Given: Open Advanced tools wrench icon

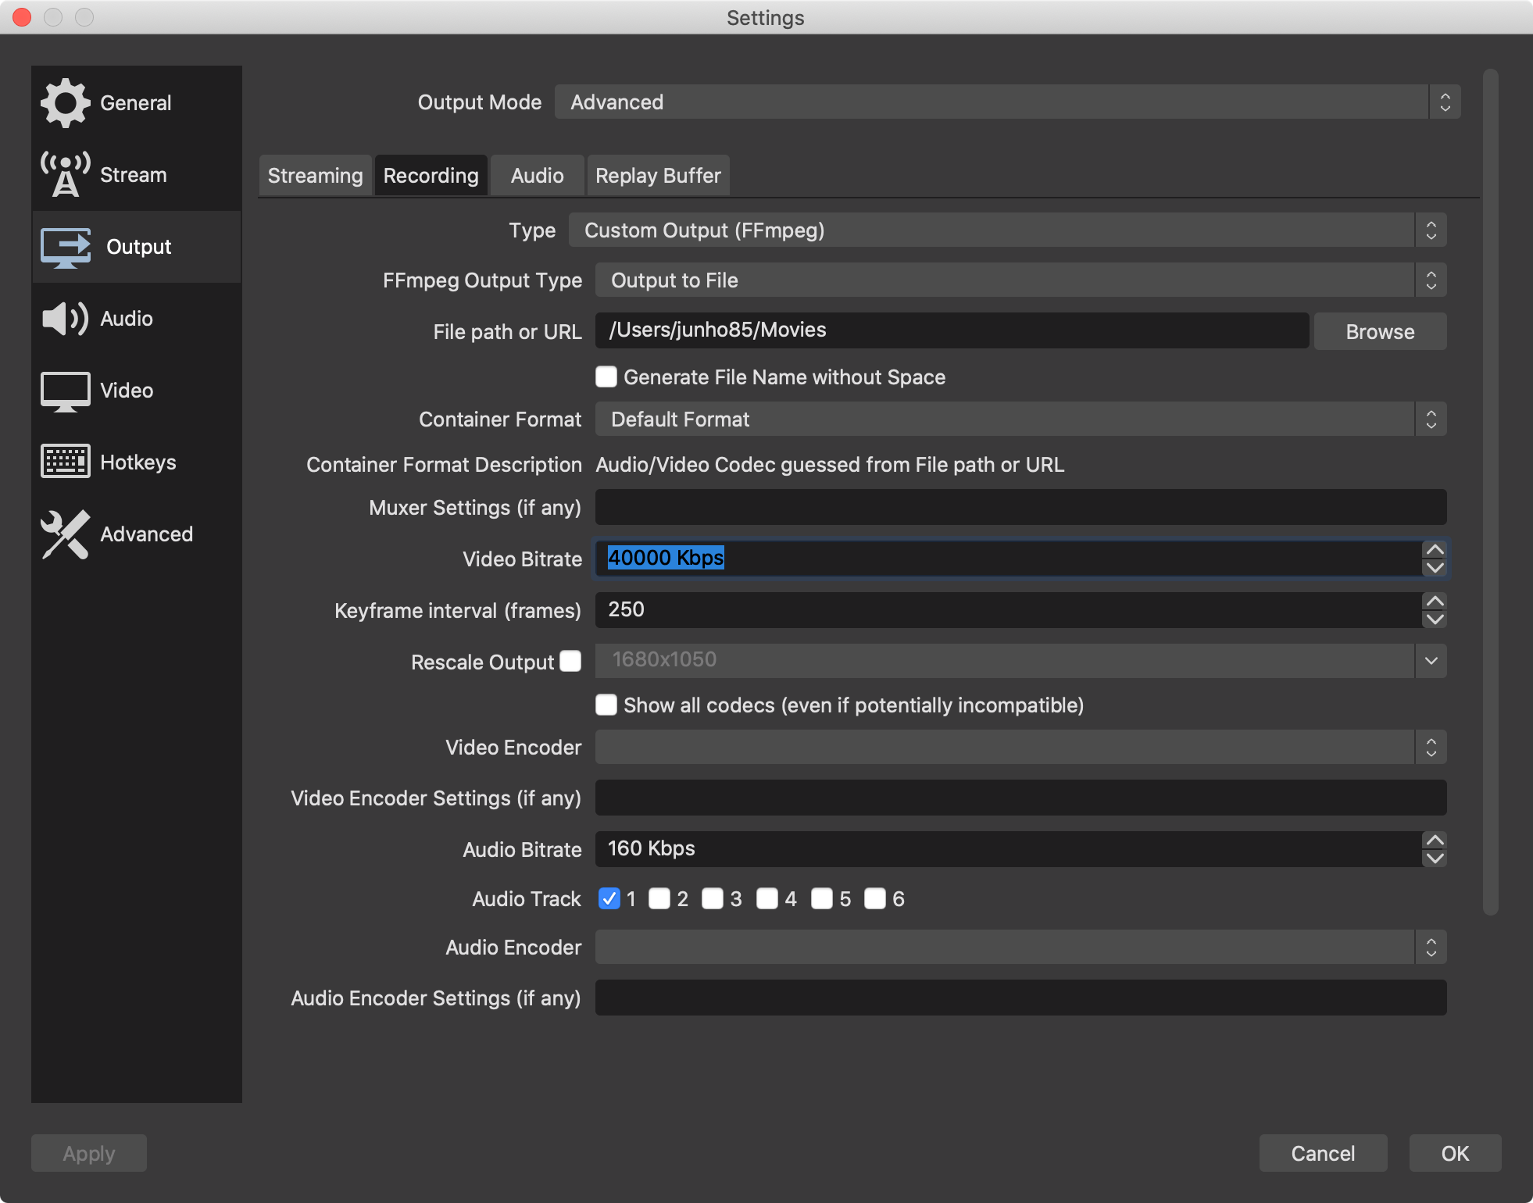Looking at the screenshot, I should tap(66, 534).
